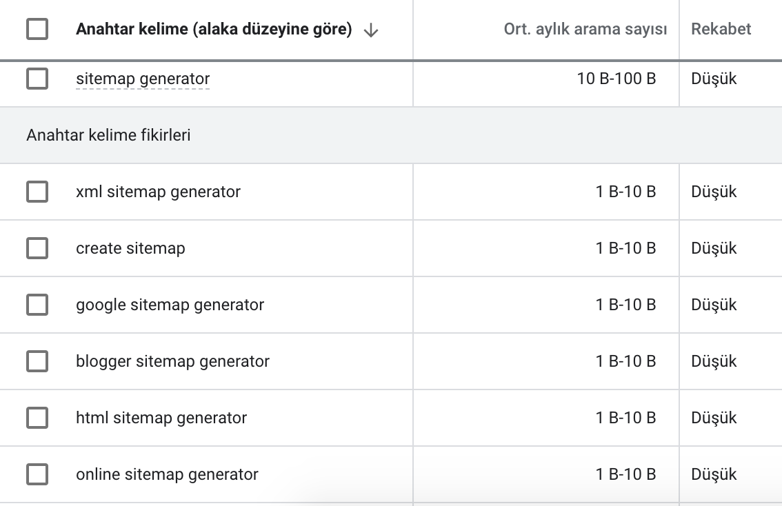The image size is (782, 506).
Task: Select the xml sitemap generator checkbox
Action: tap(37, 192)
